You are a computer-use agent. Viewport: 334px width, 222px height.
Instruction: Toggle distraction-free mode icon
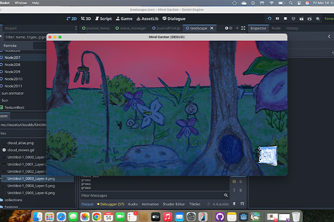tap(243, 28)
